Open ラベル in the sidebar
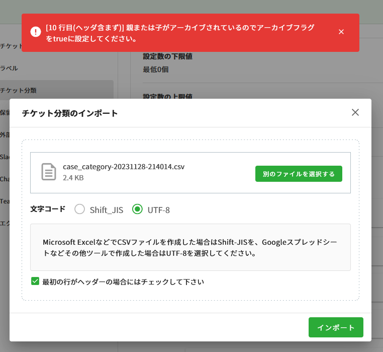 click(9, 68)
